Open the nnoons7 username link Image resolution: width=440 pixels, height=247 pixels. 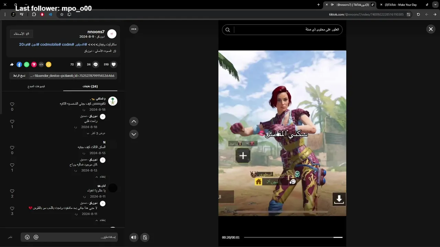click(x=96, y=32)
